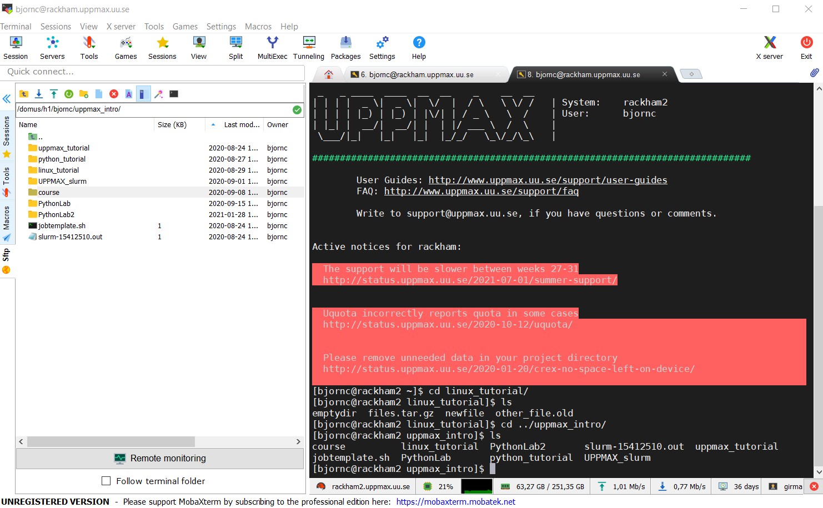Click the SFTP path input field

153,109
